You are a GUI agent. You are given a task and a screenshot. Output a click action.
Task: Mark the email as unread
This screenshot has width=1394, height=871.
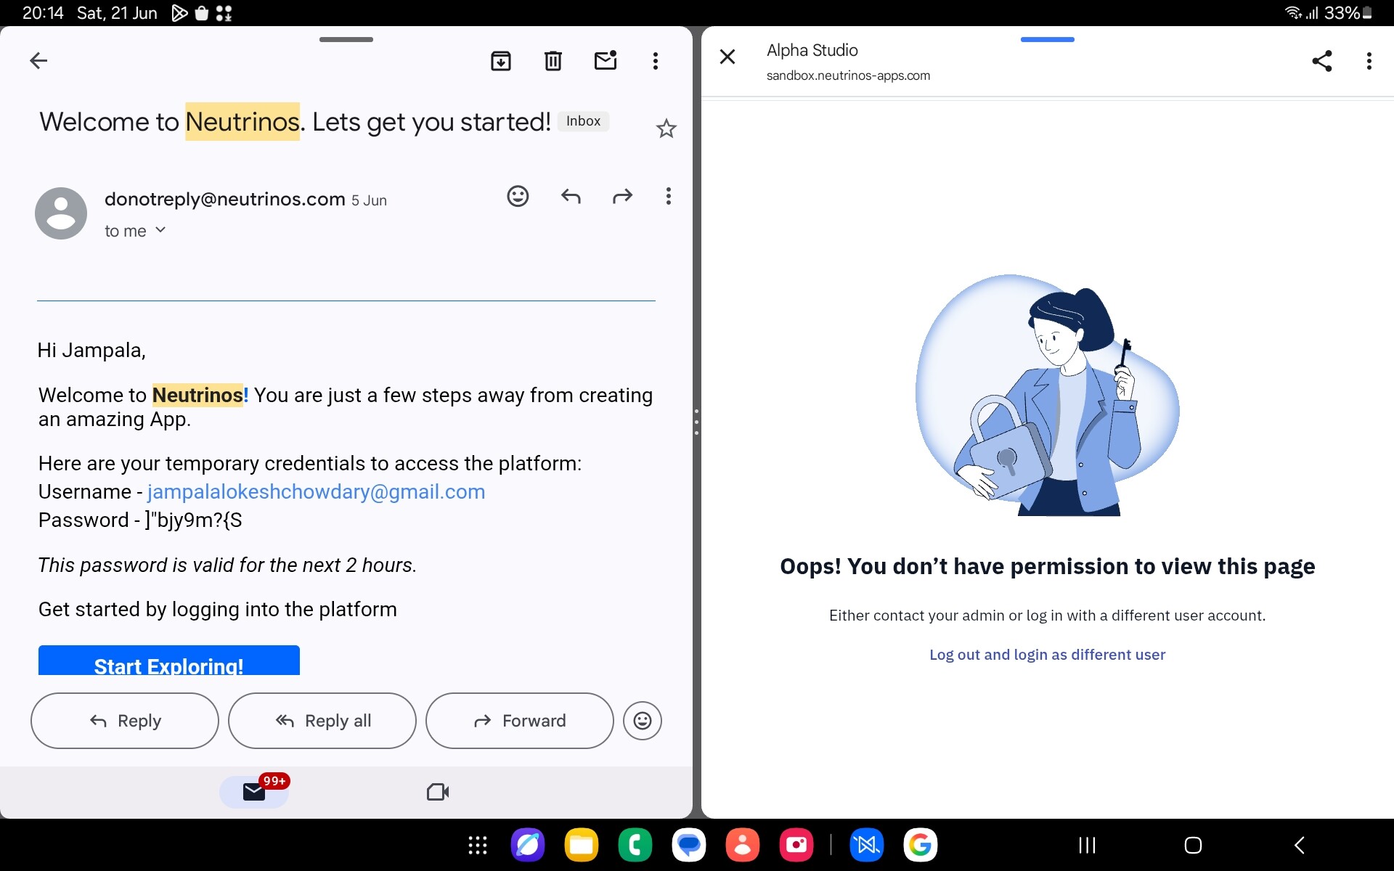tap(606, 61)
